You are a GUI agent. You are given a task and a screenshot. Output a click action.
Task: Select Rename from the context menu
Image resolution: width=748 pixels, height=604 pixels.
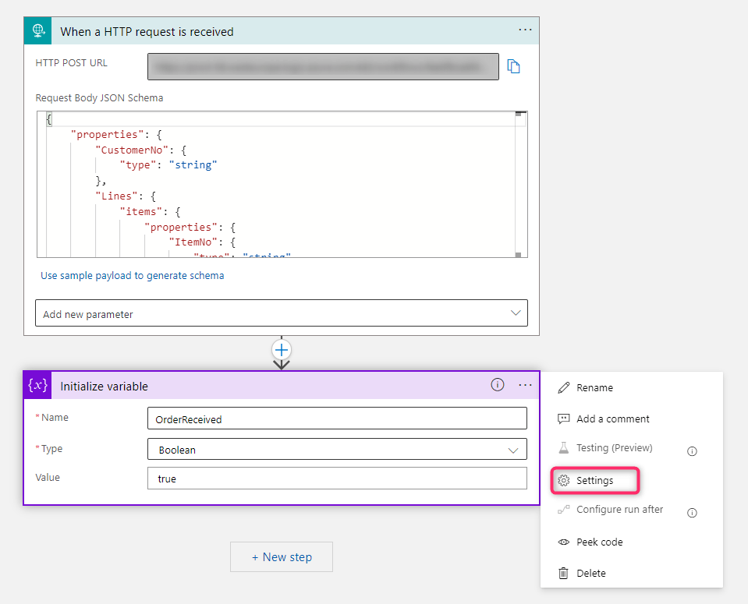594,388
